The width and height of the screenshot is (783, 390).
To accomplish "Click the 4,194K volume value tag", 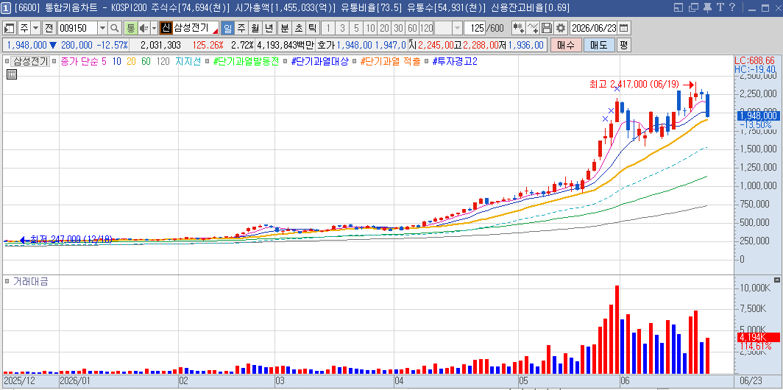I will pyautogui.click(x=759, y=337).
